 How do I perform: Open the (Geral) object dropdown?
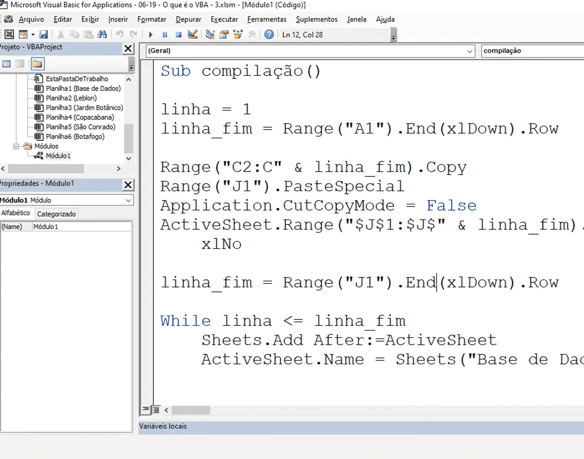470,51
